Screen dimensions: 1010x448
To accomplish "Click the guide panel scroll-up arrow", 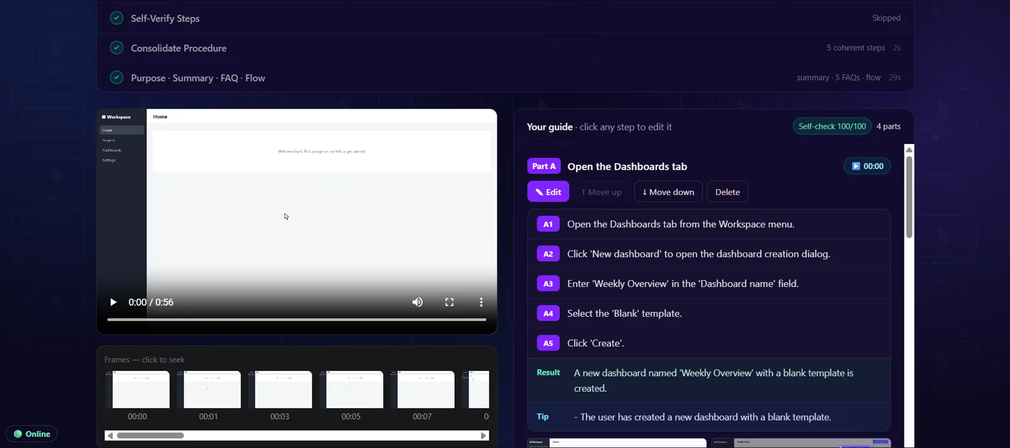I will click(909, 150).
